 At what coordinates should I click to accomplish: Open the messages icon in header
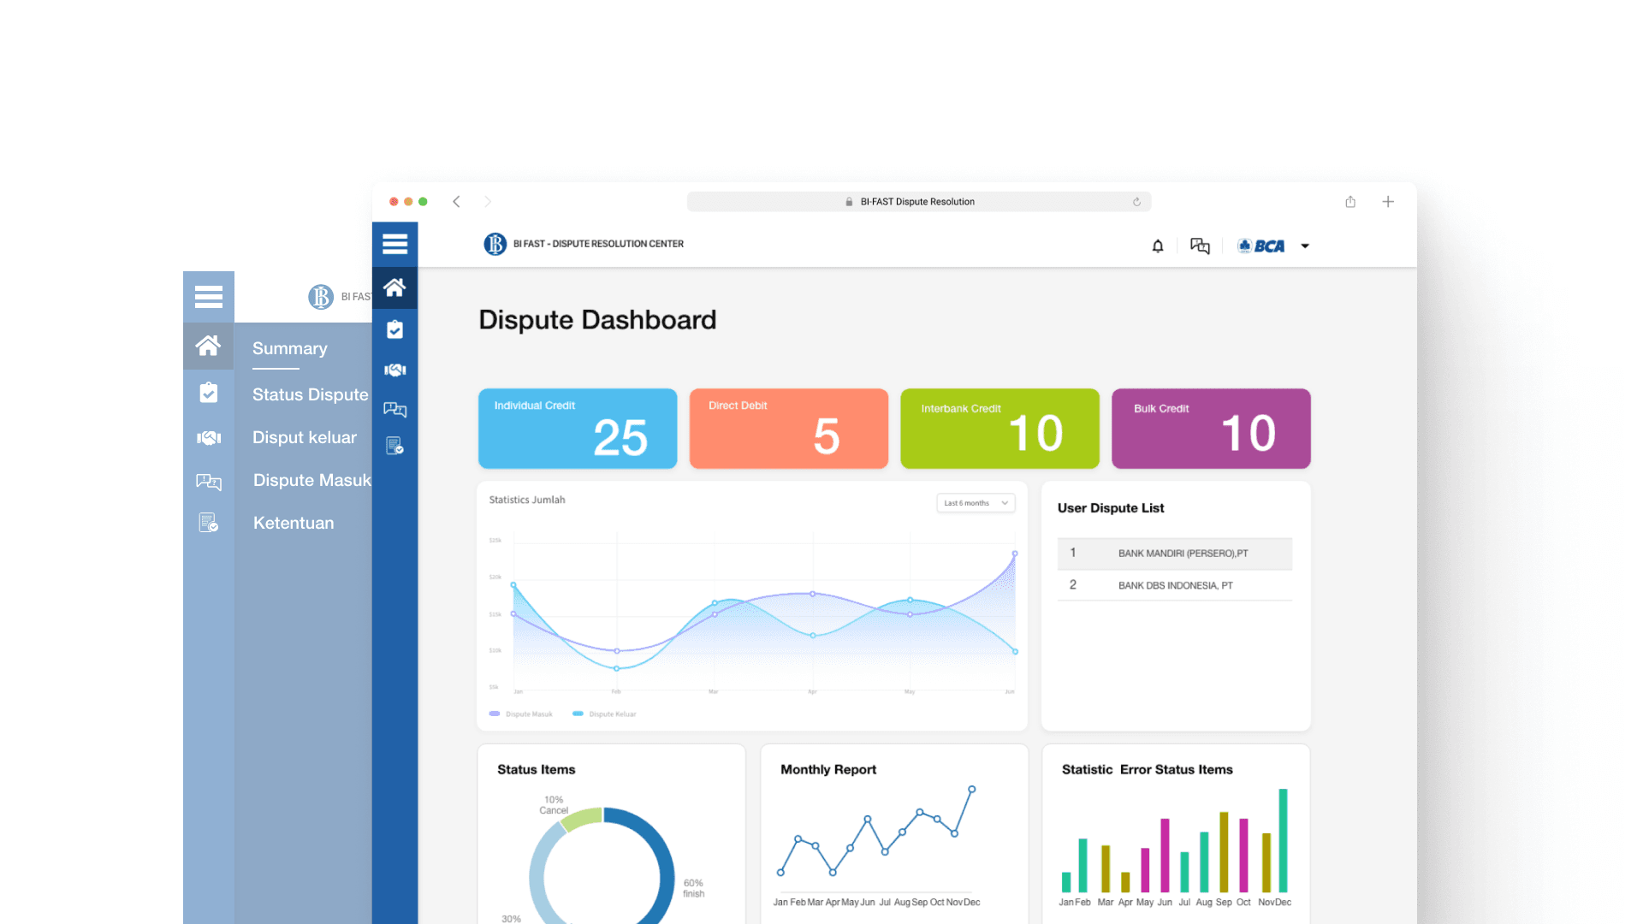point(1200,246)
